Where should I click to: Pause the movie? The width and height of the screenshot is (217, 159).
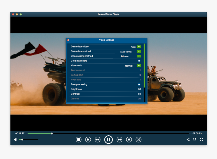point(108,140)
